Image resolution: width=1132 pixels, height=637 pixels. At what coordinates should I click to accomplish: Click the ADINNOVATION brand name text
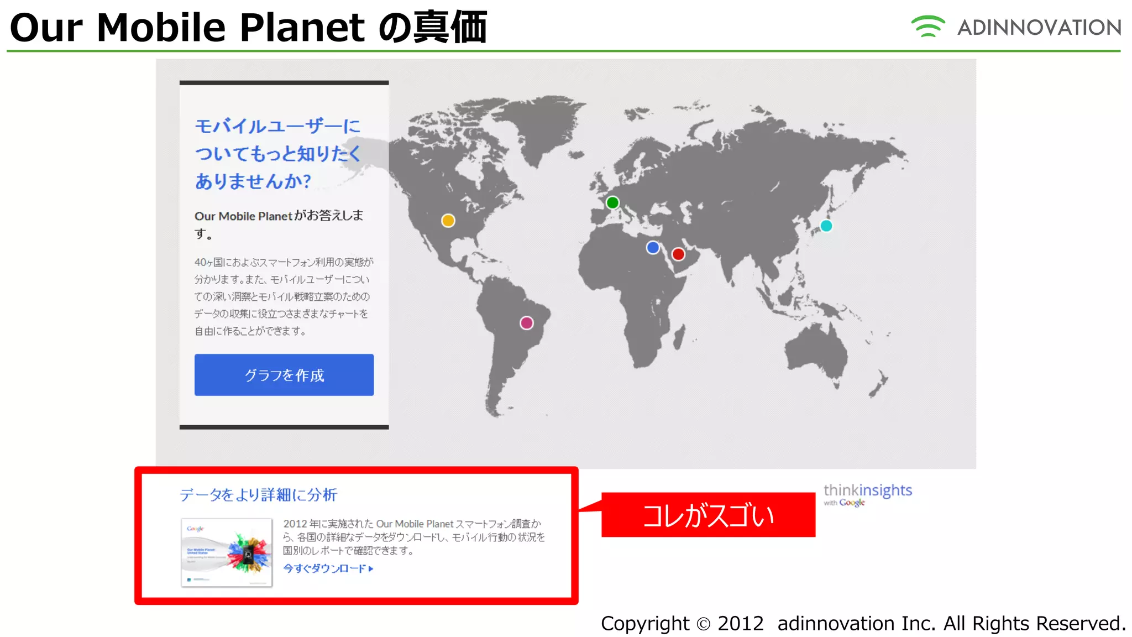pos(1039,27)
